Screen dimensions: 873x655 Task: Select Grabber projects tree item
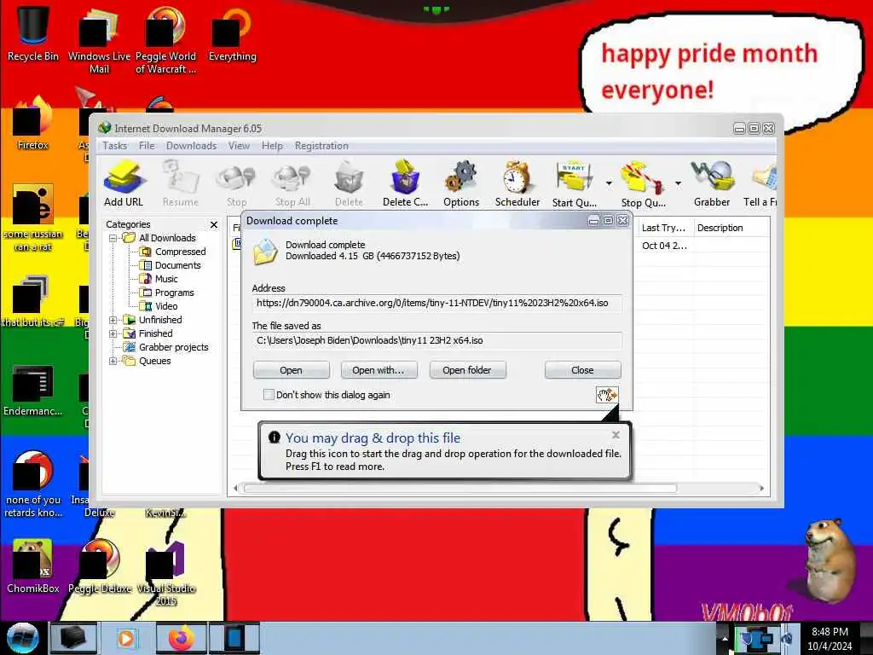[x=173, y=348]
